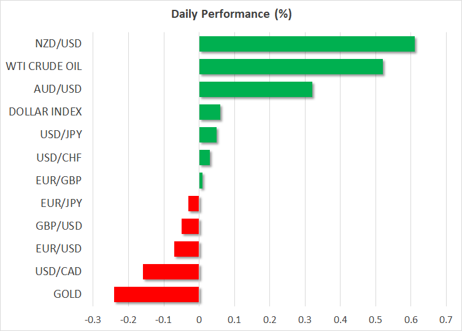
Task: Click the EUR/USD red bar
Action: (187, 249)
